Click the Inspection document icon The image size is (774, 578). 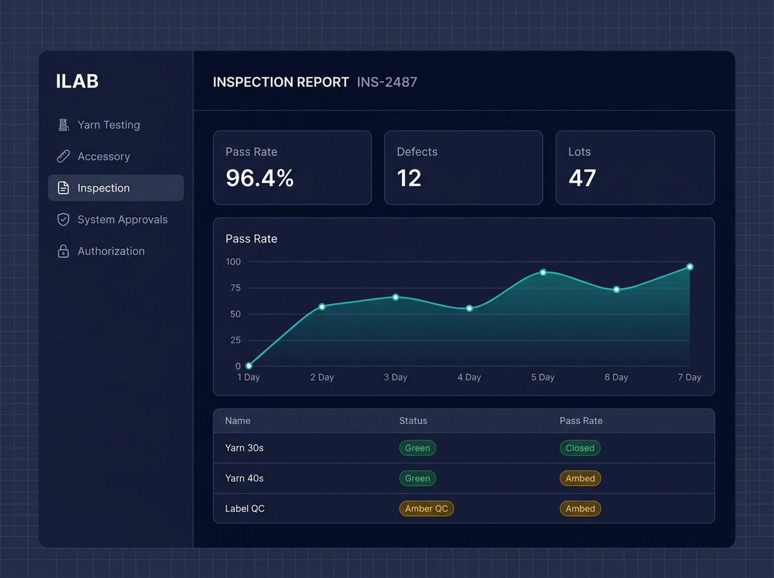[x=64, y=188]
